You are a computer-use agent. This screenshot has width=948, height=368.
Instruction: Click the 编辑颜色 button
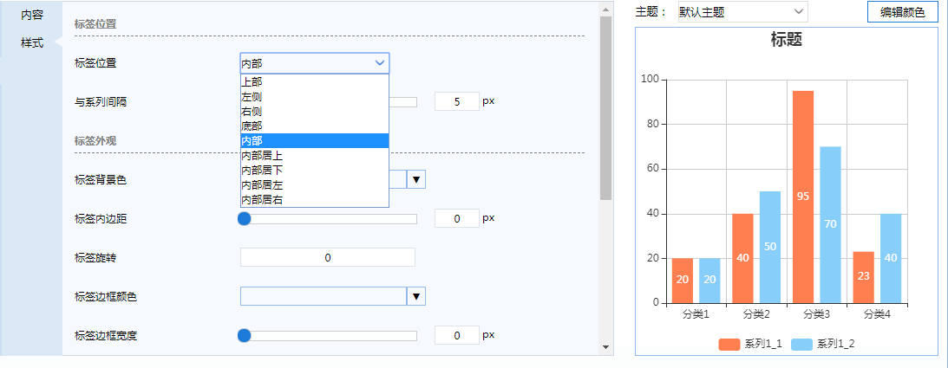tap(902, 12)
